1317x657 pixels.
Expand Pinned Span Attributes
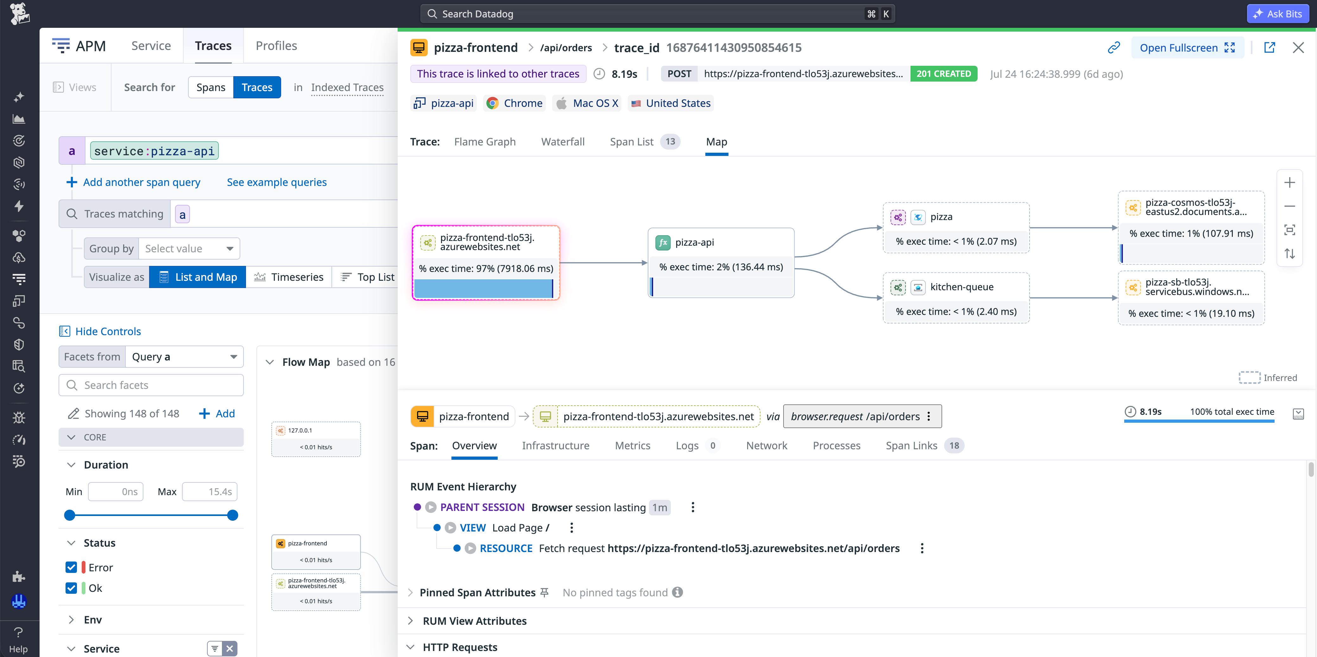pos(411,593)
